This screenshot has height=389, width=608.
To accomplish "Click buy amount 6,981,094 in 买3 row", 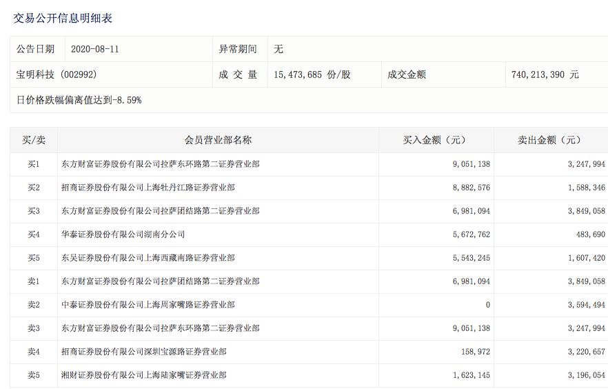I will point(471,211).
